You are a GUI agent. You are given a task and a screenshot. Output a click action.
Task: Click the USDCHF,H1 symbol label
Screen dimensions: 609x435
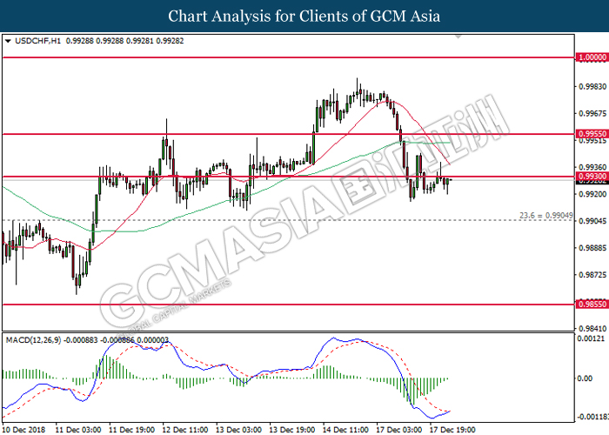37,41
